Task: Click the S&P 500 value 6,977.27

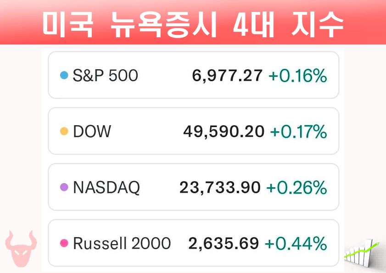Action: tap(227, 75)
